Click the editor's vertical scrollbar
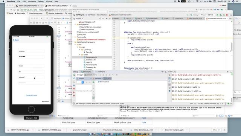The height and width of the screenshot is (136, 241). (232, 46)
